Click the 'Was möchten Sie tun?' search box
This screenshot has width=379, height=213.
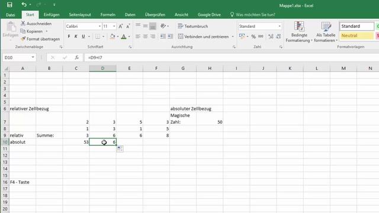(x=253, y=15)
